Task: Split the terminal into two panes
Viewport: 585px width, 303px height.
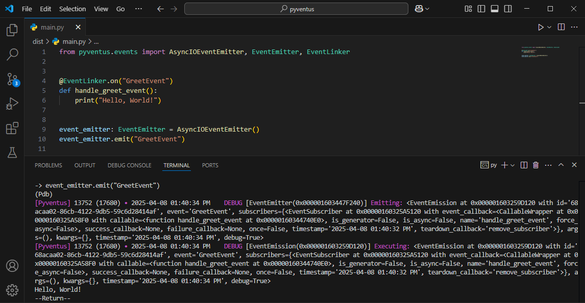Action: coord(523,165)
